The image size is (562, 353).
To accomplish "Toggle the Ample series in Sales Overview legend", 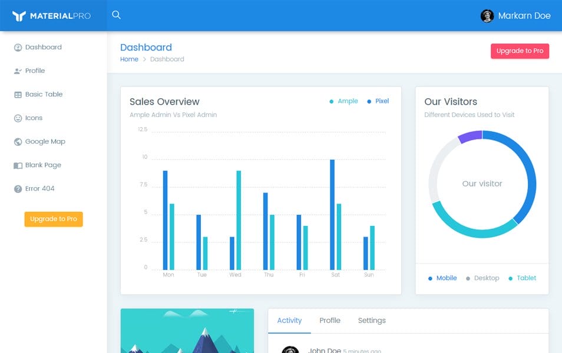I will click(x=343, y=101).
